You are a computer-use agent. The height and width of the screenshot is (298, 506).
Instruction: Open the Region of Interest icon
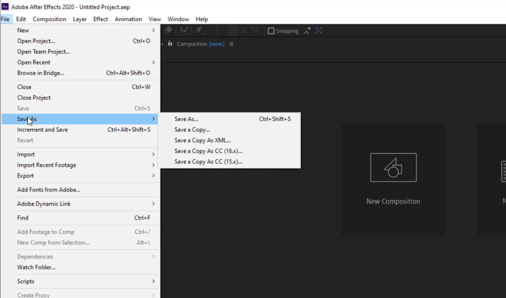point(319,30)
